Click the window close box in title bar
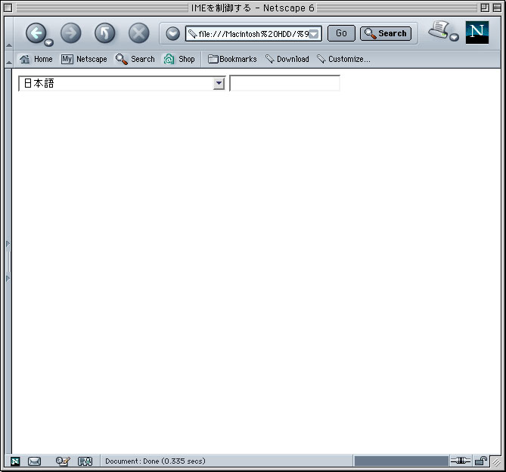This screenshot has width=506, height=472. coord(8,8)
